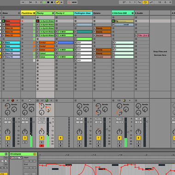Toggle the Envelopes box yellow show button
Image resolution: width=175 pixels, height=175 pixels.
pyautogui.click(x=35, y=154)
